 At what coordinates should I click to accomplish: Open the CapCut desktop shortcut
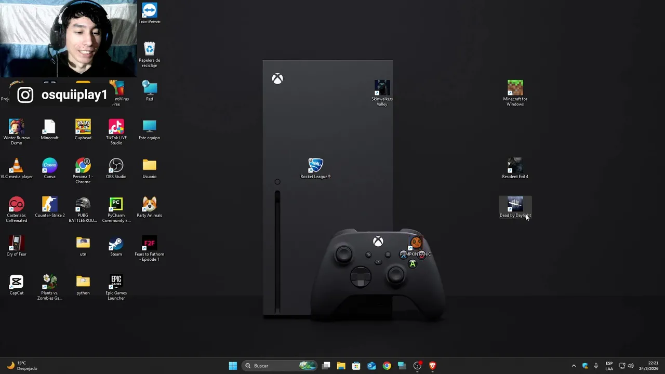click(17, 285)
